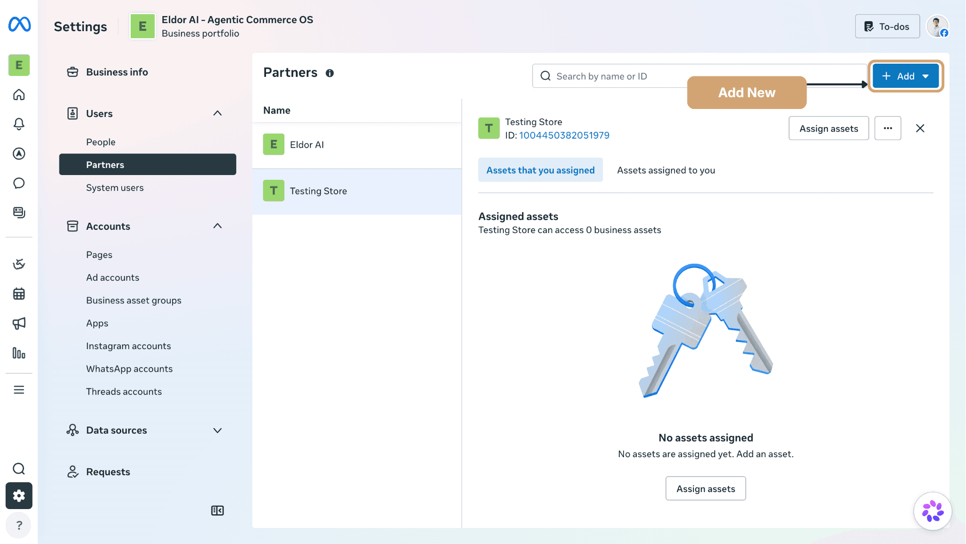Collapse the Users section chevron

pos(217,113)
